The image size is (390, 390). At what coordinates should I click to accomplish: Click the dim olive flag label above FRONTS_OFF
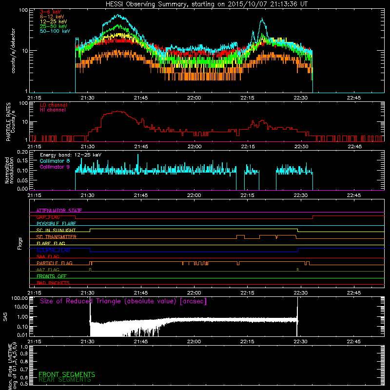pyautogui.click(x=48, y=270)
